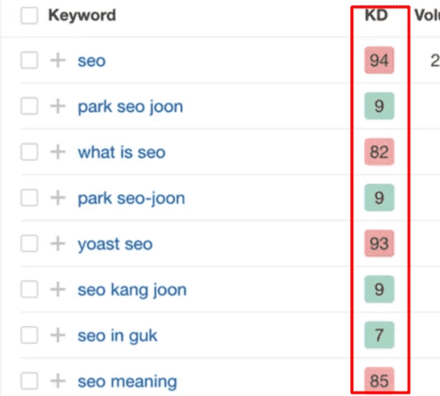Screen dimensions: 440x396
Task: Add 'seo meaning' via its plus icon
Action: pos(58,381)
